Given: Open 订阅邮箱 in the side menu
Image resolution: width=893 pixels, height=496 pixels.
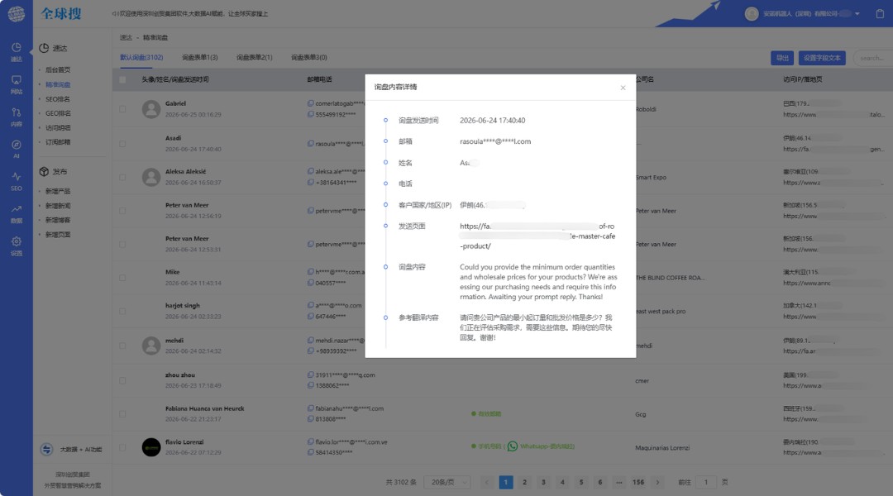Looking at the screenshot, I should coord(58,142).
